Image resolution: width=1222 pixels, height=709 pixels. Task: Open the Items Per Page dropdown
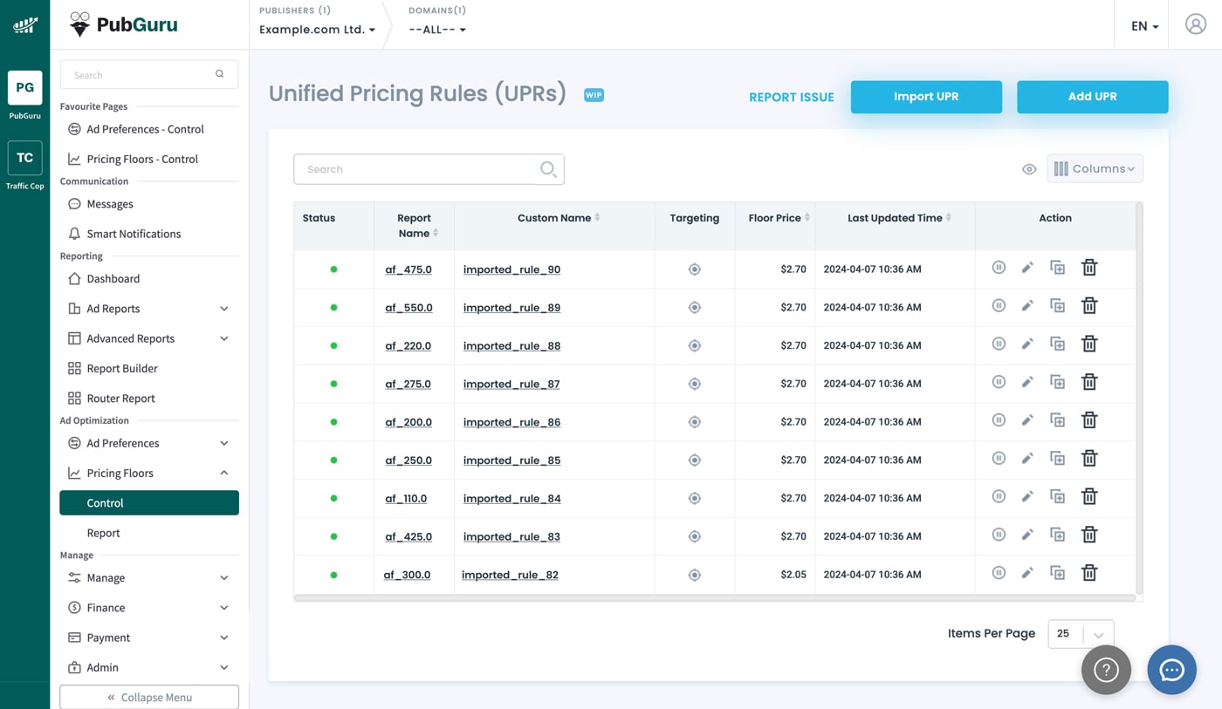[1081, 634]
